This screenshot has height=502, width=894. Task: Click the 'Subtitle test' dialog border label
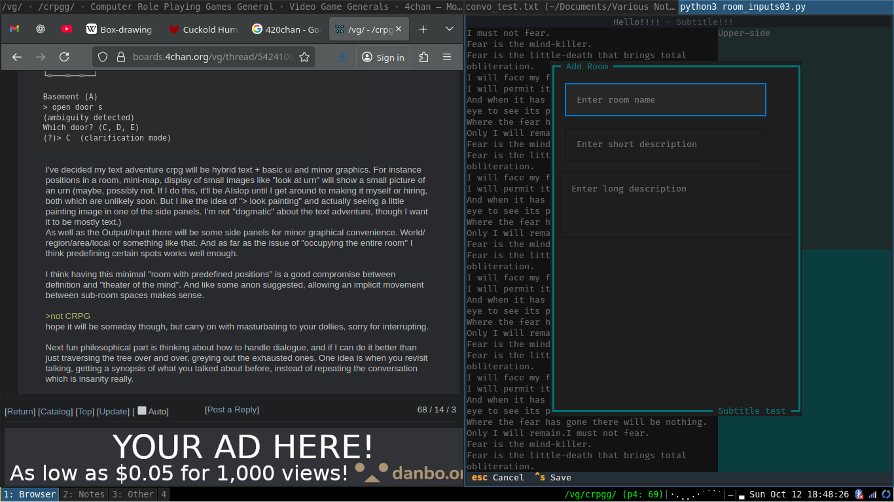tap(751, 410)
